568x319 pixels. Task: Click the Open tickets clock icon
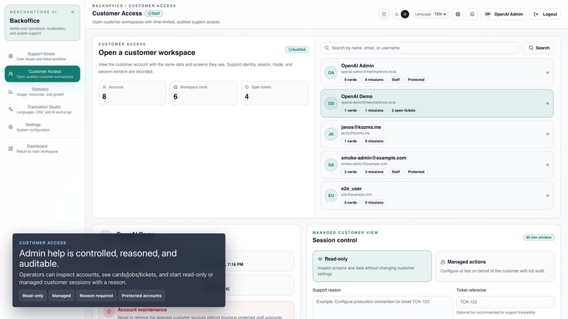(247, 87)
